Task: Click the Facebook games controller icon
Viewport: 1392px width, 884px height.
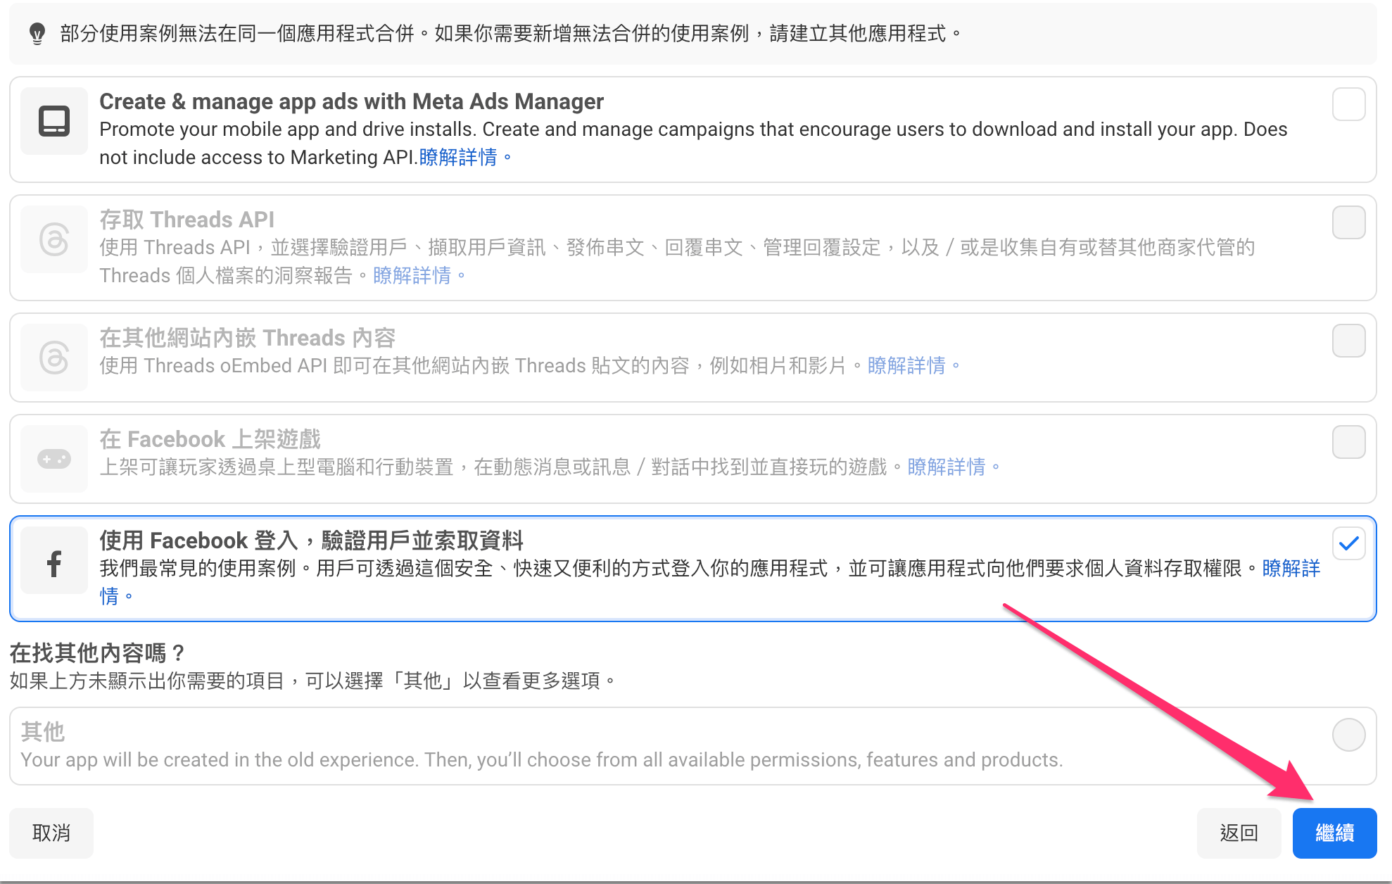Action: (x=54, y=459)
